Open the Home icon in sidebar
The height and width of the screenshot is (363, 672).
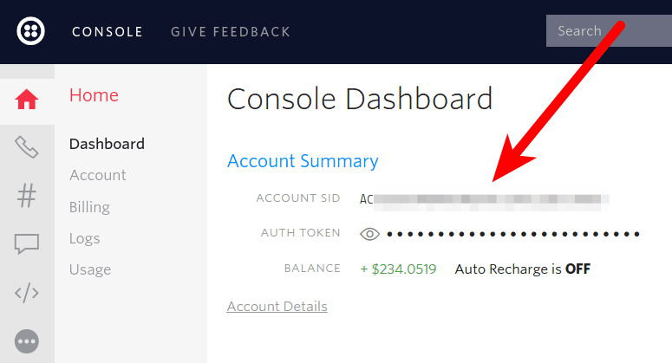coord(27,100)
